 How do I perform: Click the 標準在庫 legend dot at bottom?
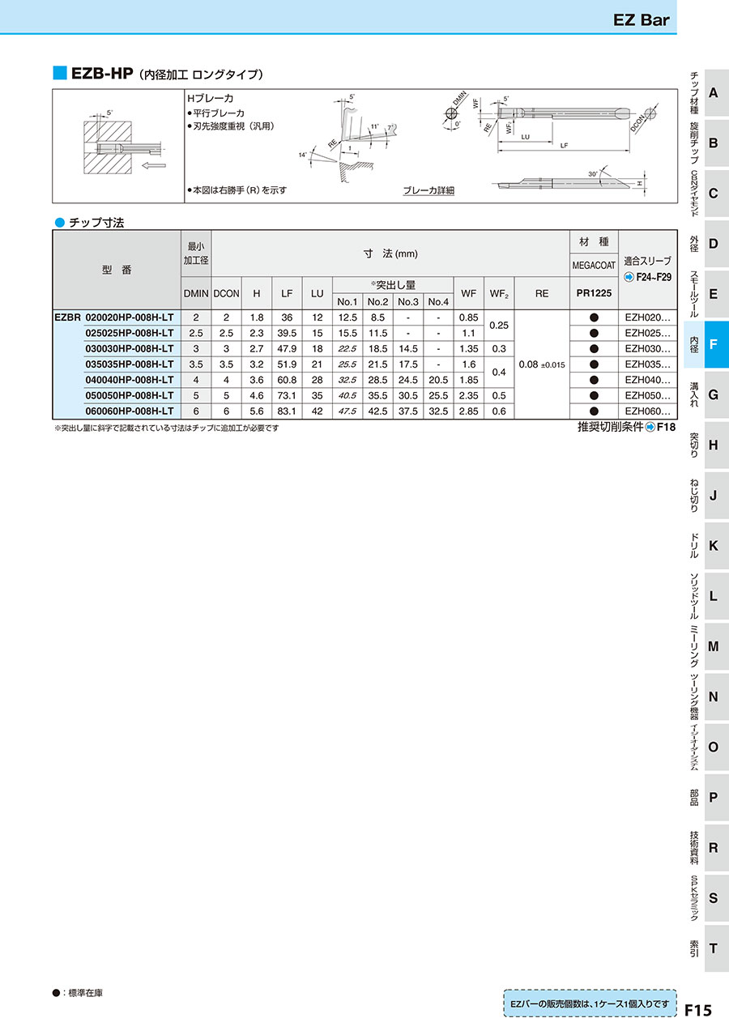click(x=56, y=993)
